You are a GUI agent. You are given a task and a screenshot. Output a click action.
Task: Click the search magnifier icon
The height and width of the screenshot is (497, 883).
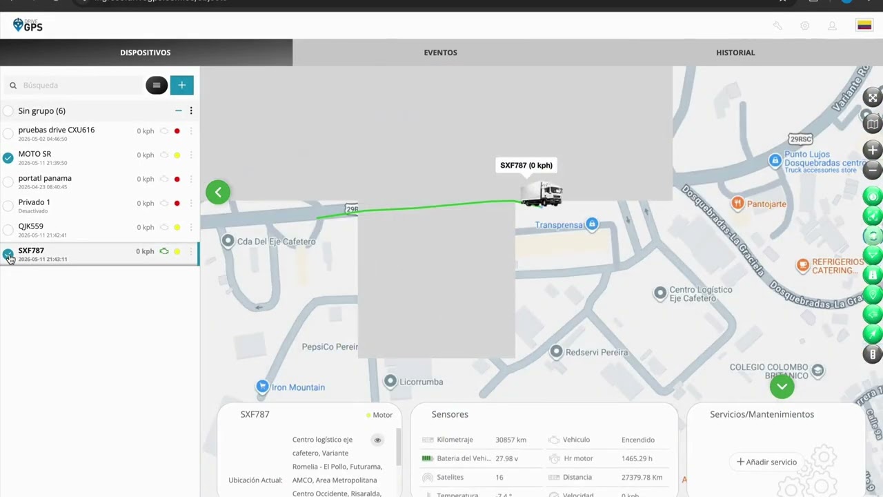(x=13, y=86)
